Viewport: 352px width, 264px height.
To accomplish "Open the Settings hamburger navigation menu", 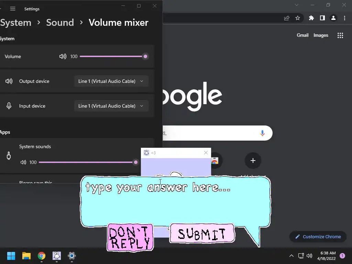I will pos(13,9).
